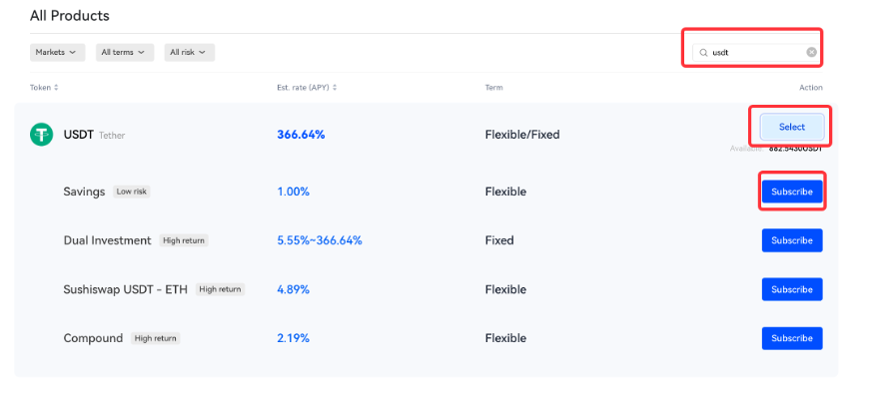Image resolution: width=886 pixels, height=405 pixels.
Task: Click the Low risk tag on Savings
Action: pyautogui.click(x=132, y=192)
